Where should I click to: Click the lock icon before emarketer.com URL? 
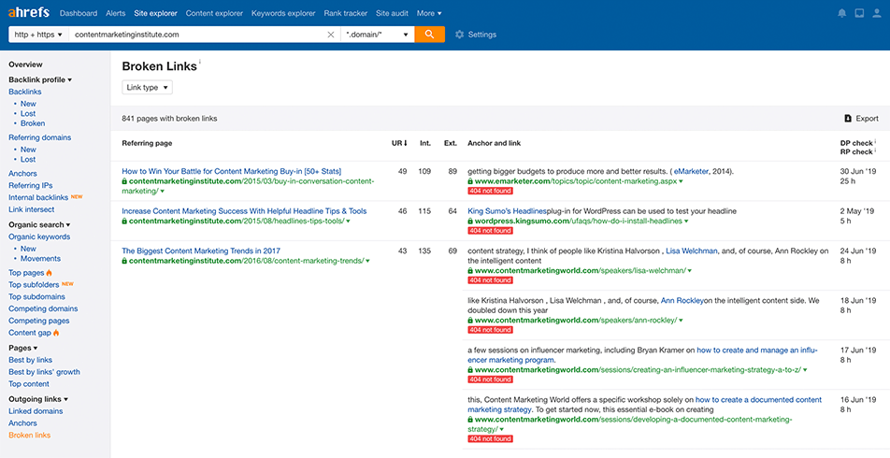pos(470,181)
